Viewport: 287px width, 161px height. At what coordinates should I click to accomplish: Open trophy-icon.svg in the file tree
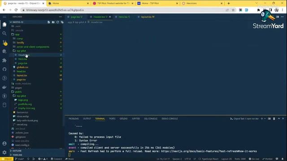pyautogui.click(x=26, y=108)
